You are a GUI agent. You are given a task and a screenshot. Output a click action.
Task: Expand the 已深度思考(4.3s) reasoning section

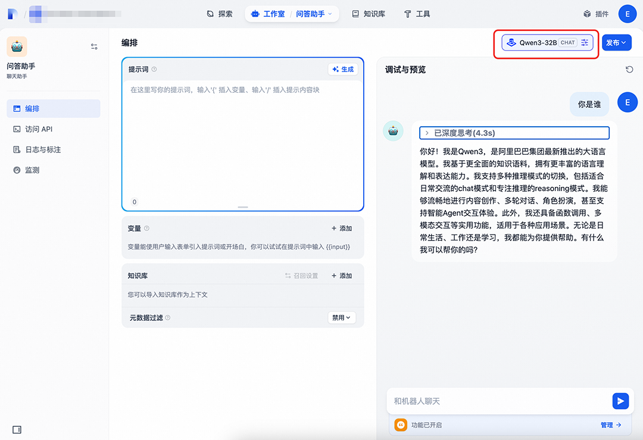pos(514,133)
